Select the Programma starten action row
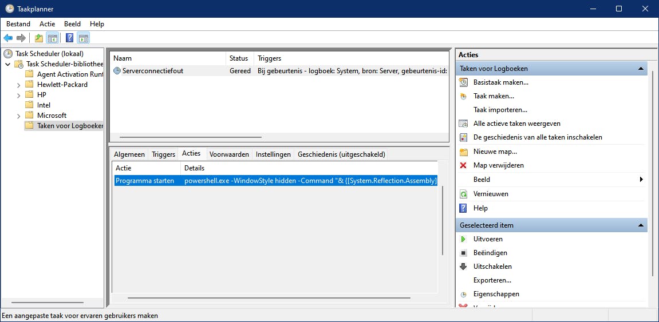659x322 pixels. [276, 181]
